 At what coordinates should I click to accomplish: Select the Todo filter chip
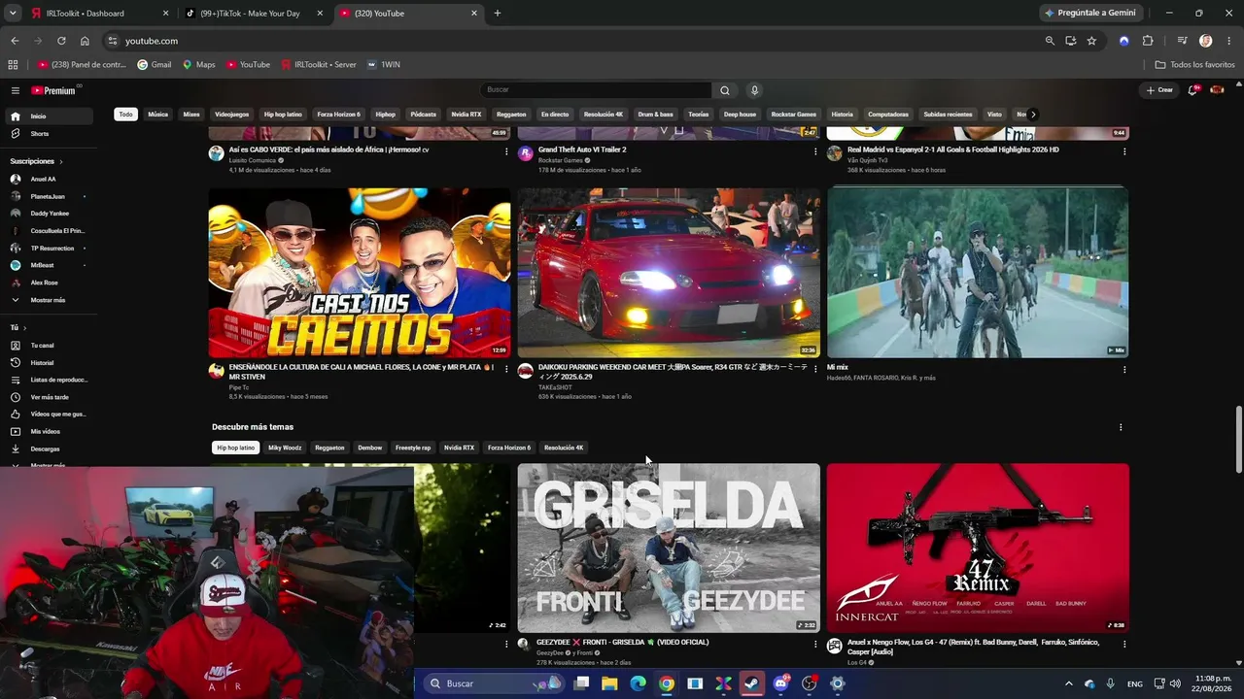[125, 115]
